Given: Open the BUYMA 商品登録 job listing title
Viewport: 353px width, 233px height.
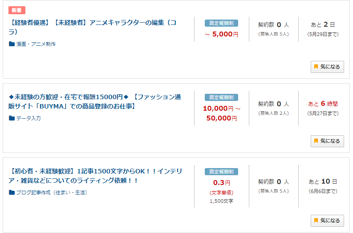Looking at the screenshot, I should [94, 101].
